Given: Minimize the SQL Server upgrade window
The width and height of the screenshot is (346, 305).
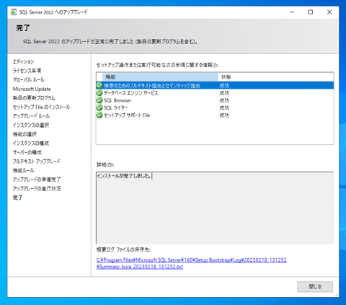Looking at the screenshot, I should click(292, 12).
